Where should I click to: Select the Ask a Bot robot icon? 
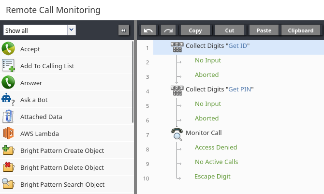pos(8,100)
